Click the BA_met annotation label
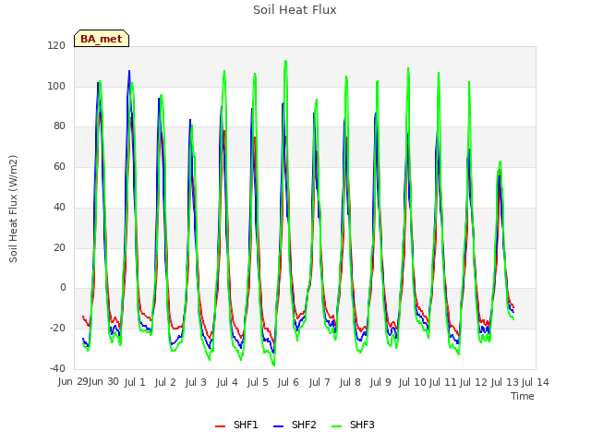 coord(102,39)
